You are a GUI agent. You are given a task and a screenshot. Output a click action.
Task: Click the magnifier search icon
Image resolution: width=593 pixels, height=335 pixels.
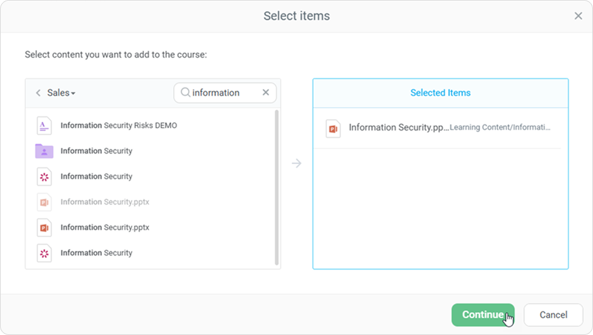coord(185,93)
